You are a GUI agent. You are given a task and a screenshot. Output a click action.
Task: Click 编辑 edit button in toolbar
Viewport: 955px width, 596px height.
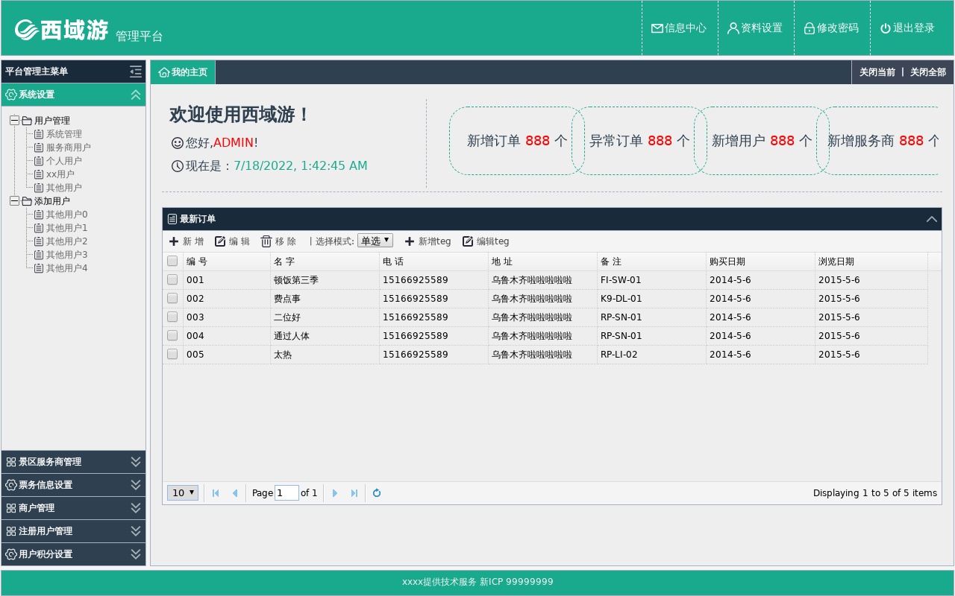232,241
